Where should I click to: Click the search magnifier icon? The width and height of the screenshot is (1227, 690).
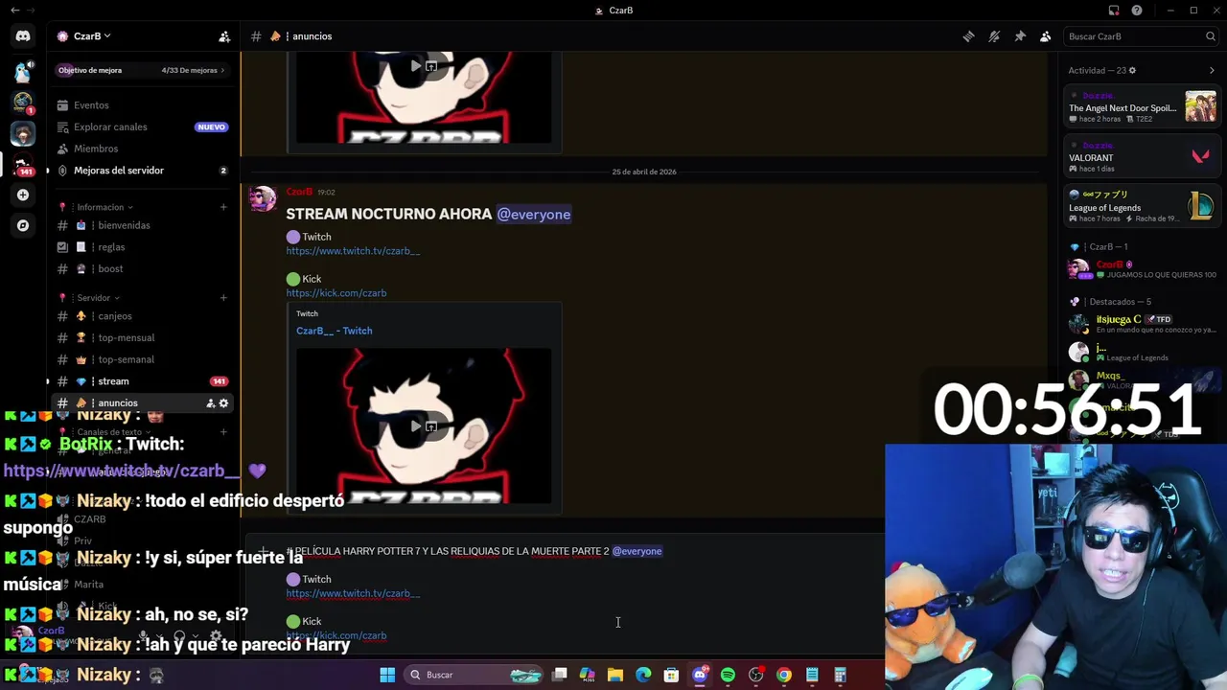(1211, 36)
